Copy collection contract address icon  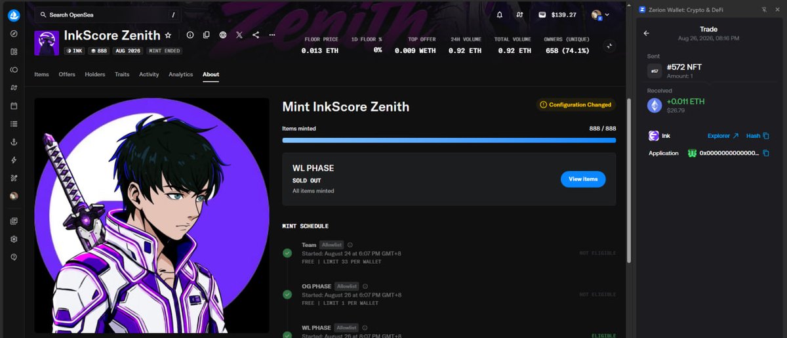click(207, 35)
